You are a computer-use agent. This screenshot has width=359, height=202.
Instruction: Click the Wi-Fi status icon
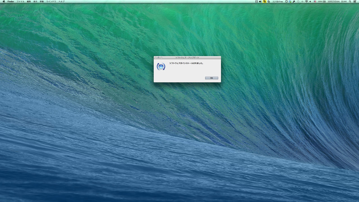[x=306, y=2]
